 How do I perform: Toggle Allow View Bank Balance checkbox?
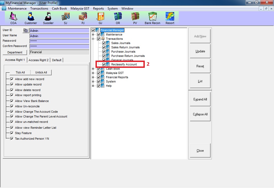click(x=12, y=101)
